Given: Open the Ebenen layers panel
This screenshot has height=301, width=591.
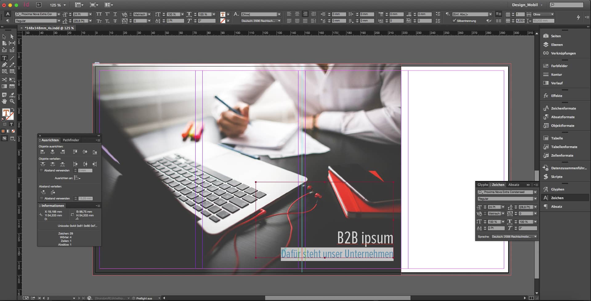Looking at the screenshot, I should coord(557,45).
